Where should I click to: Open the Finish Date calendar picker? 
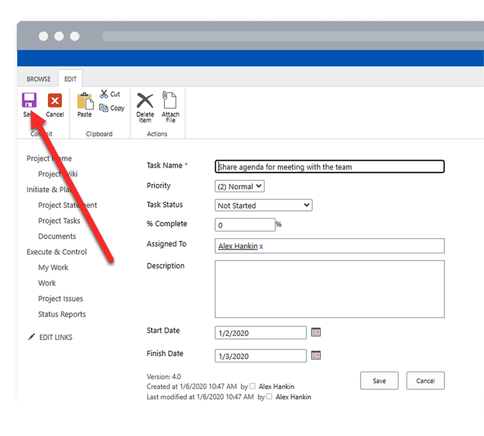(x=316, y=355)
